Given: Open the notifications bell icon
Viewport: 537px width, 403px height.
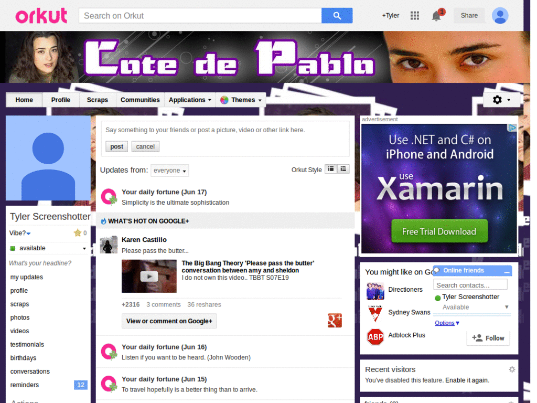Looking at the screenshot, I should (436, 16).
